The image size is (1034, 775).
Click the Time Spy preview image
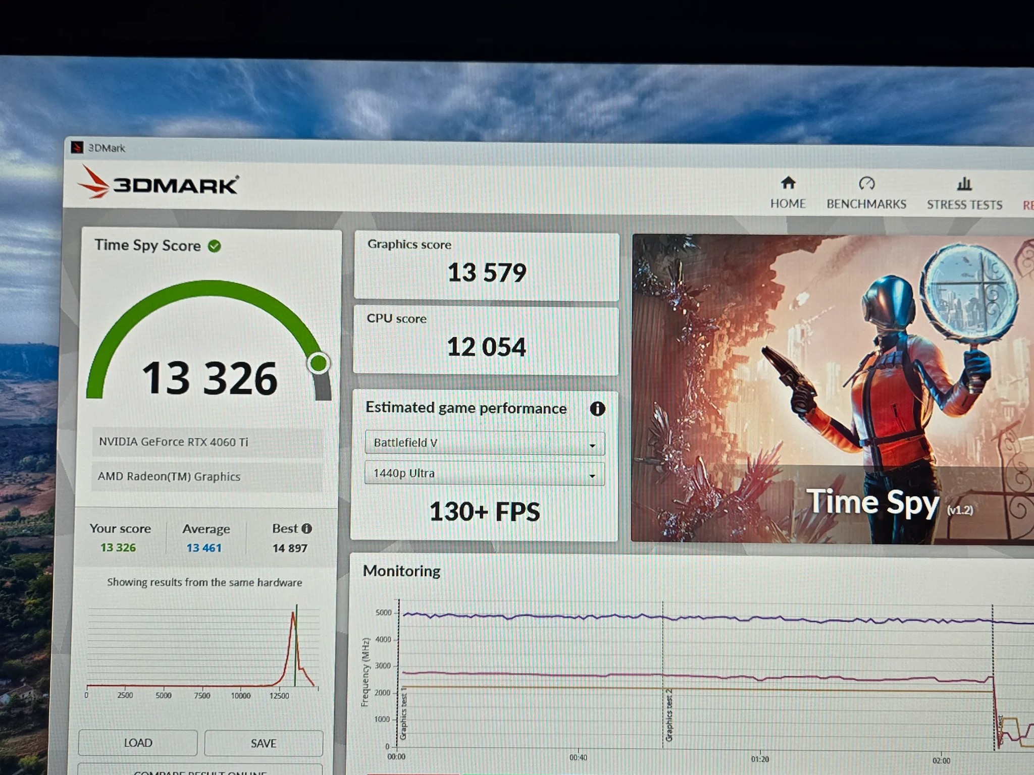pyautogui.click(x=833, y=389)
